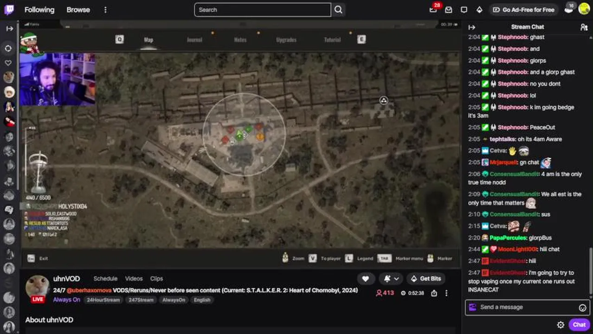Click Go Ad-Free for Free button

[x=523, y=10]
